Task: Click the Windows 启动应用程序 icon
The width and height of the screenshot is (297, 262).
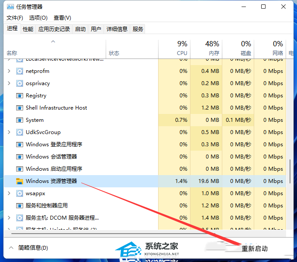Action: click(20, 169)
